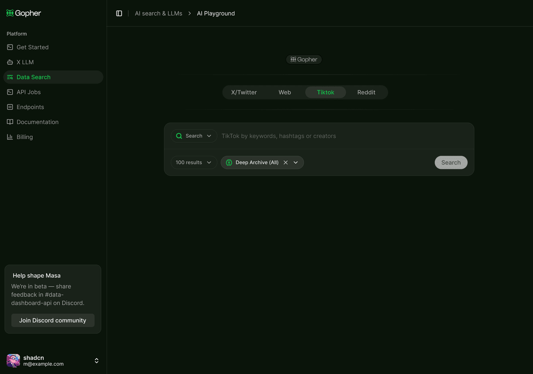Screen dimensions: 533x374
Task: Click the shadcn profile avatar
Action: point(13,361)
